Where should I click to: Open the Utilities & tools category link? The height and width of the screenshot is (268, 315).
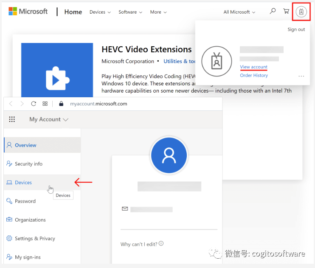[x=179, y=61]
